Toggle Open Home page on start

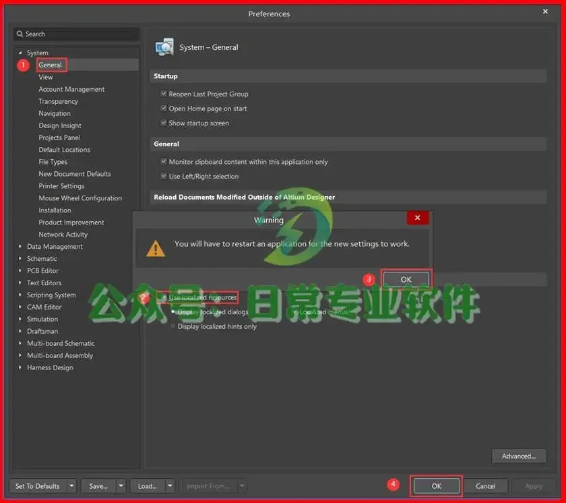click(164, 109)
